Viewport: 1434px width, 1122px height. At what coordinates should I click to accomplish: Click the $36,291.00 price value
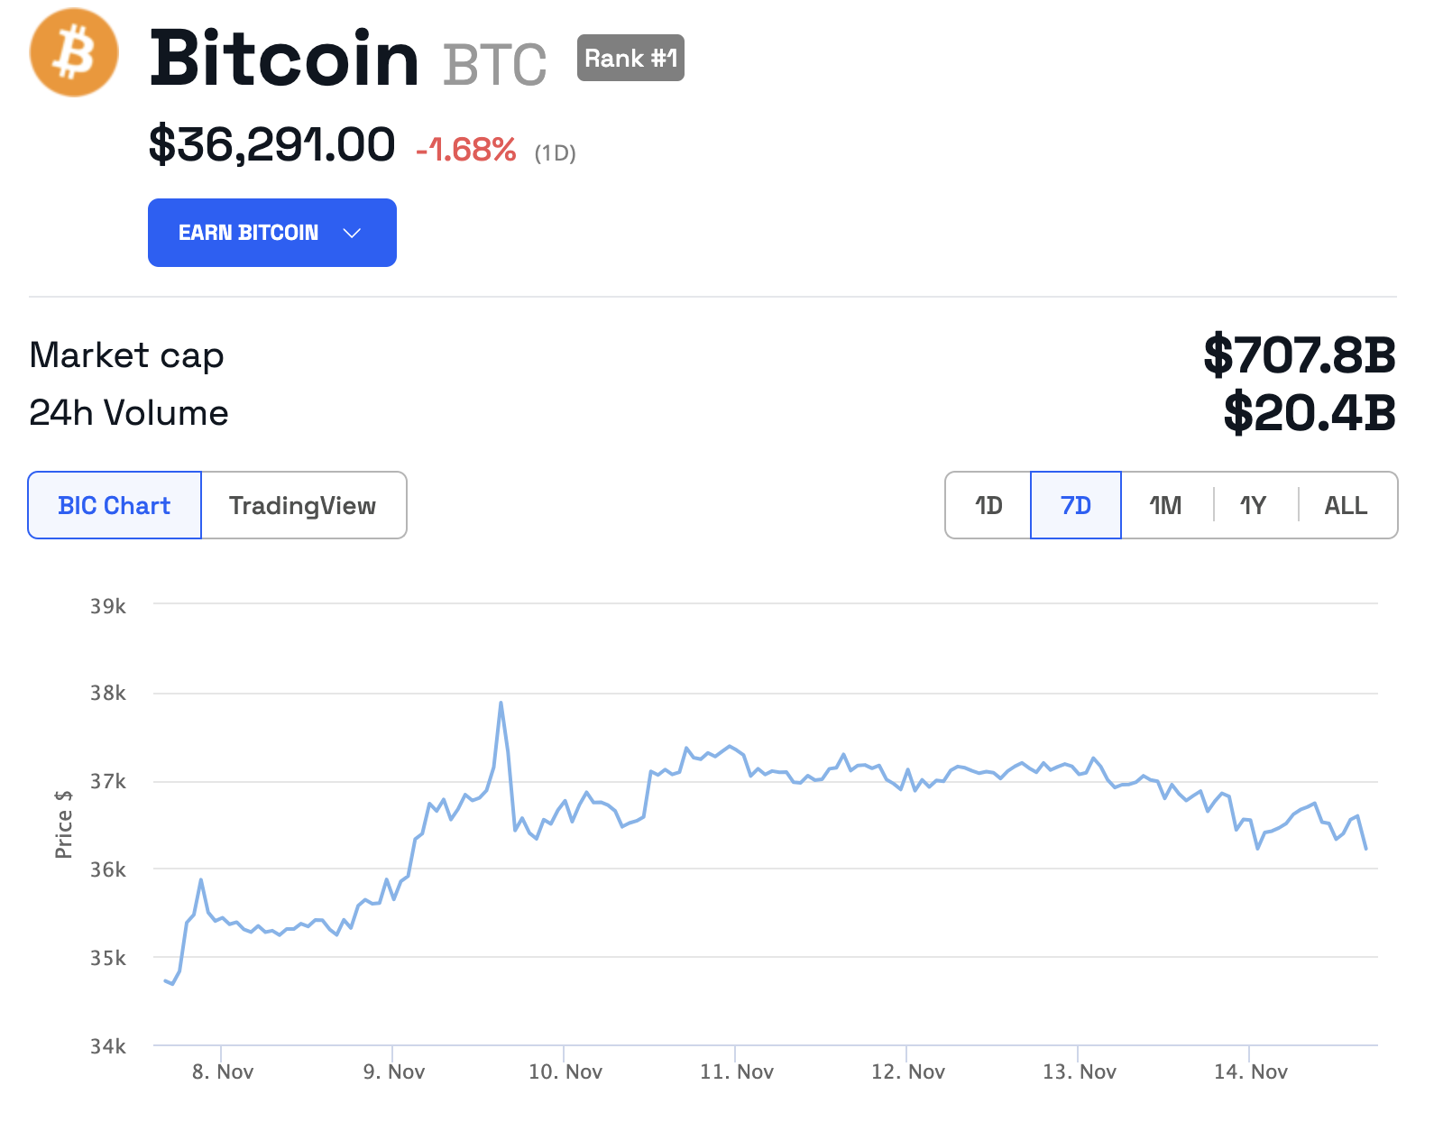pos(271,144)
